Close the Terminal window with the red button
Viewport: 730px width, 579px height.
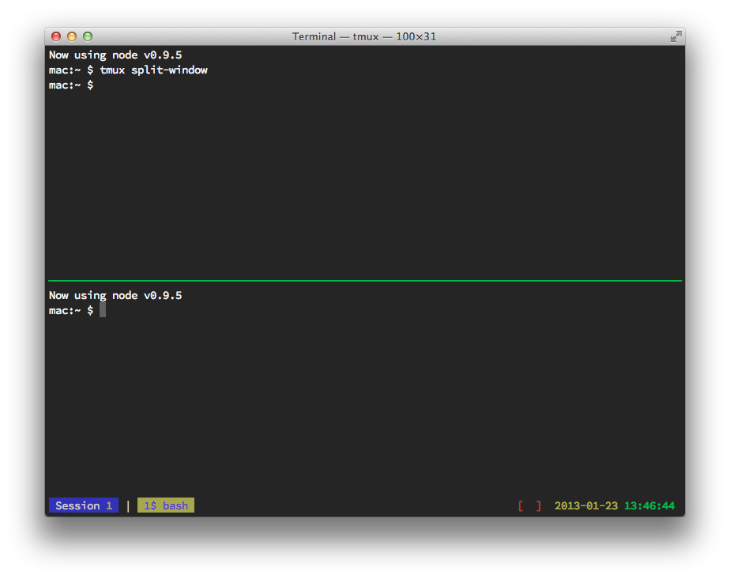coord(56,36)
